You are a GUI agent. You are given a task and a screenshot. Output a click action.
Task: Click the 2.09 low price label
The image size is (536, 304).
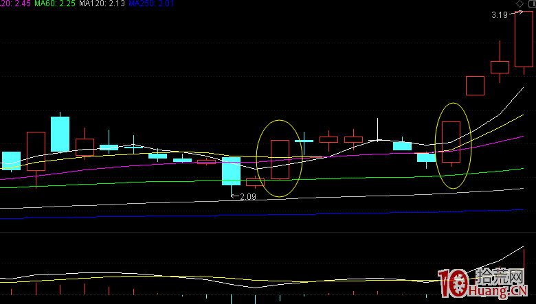(x=248, y=197)
